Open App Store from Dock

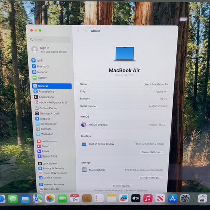(x=173, y=198)
